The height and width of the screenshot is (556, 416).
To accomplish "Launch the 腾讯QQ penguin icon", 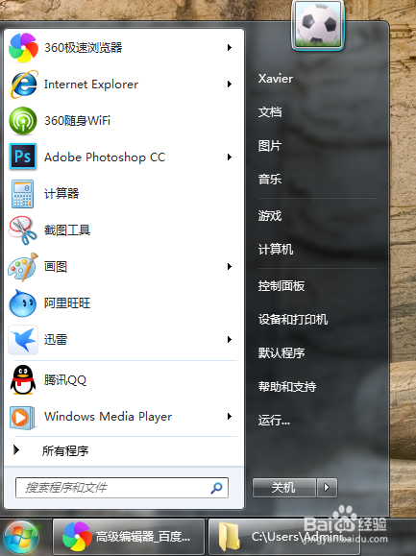I will 23,379.
